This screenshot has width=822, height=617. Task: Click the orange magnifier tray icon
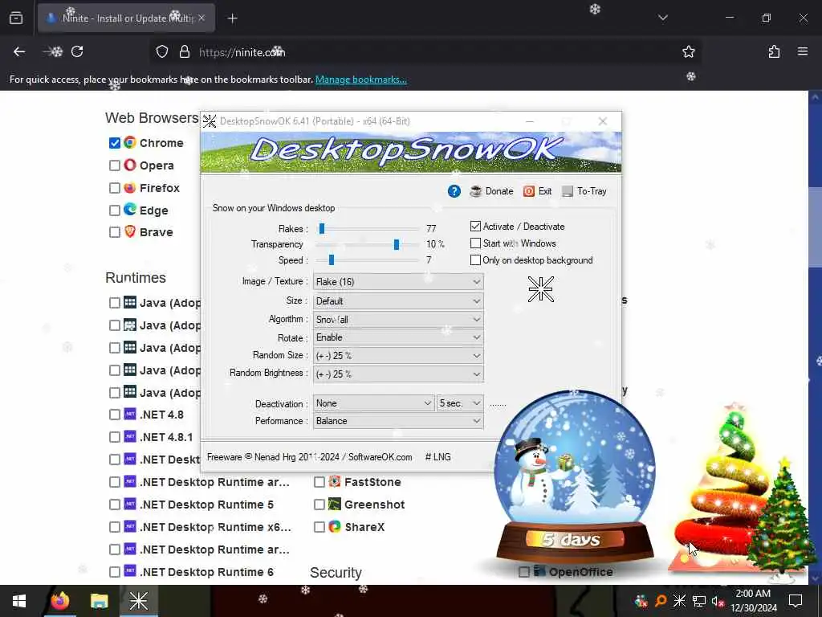(x=661, y=601)
